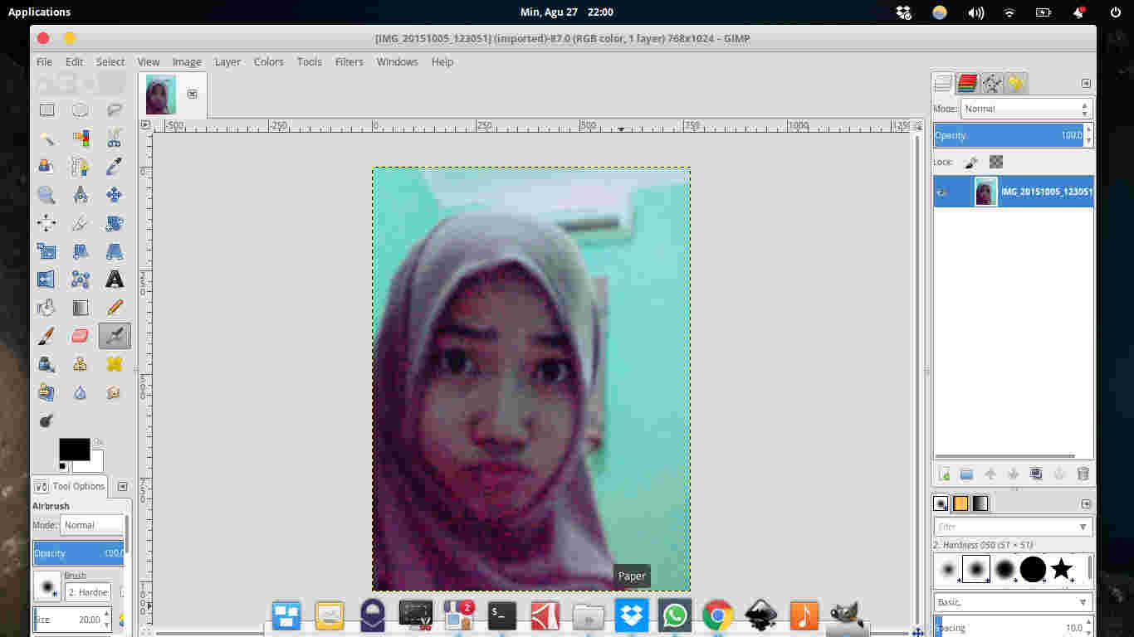Toggle visibility of layer IMG_20151005_123051

click(943, 192)
